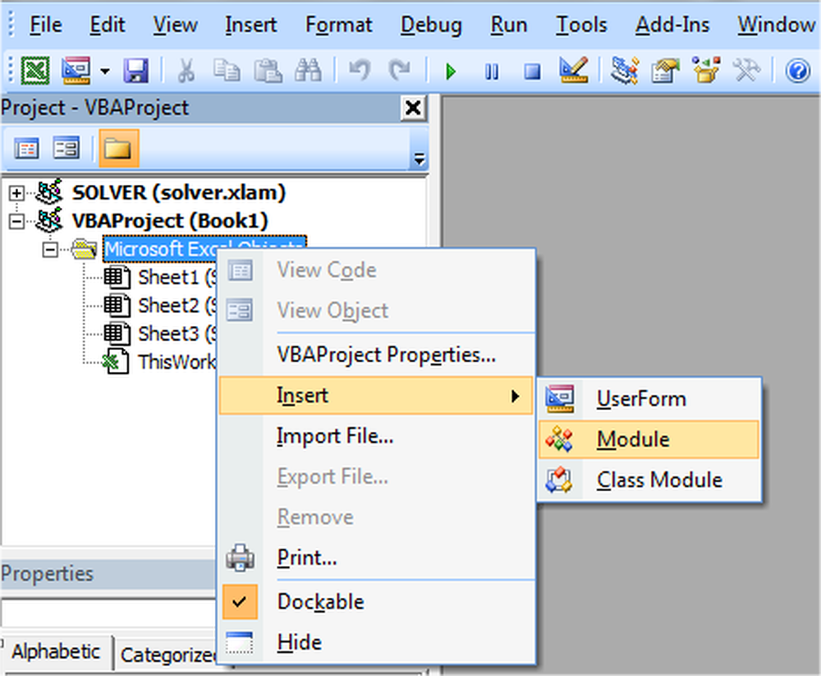The width and height of the screenshot is (821, 676).
Task: Save VBAProject using the Save icon
Action: pos(136,71)
